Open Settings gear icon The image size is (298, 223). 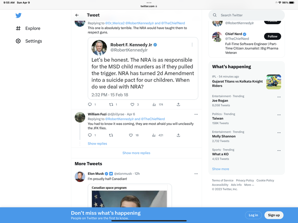click(x=18, y=41)
